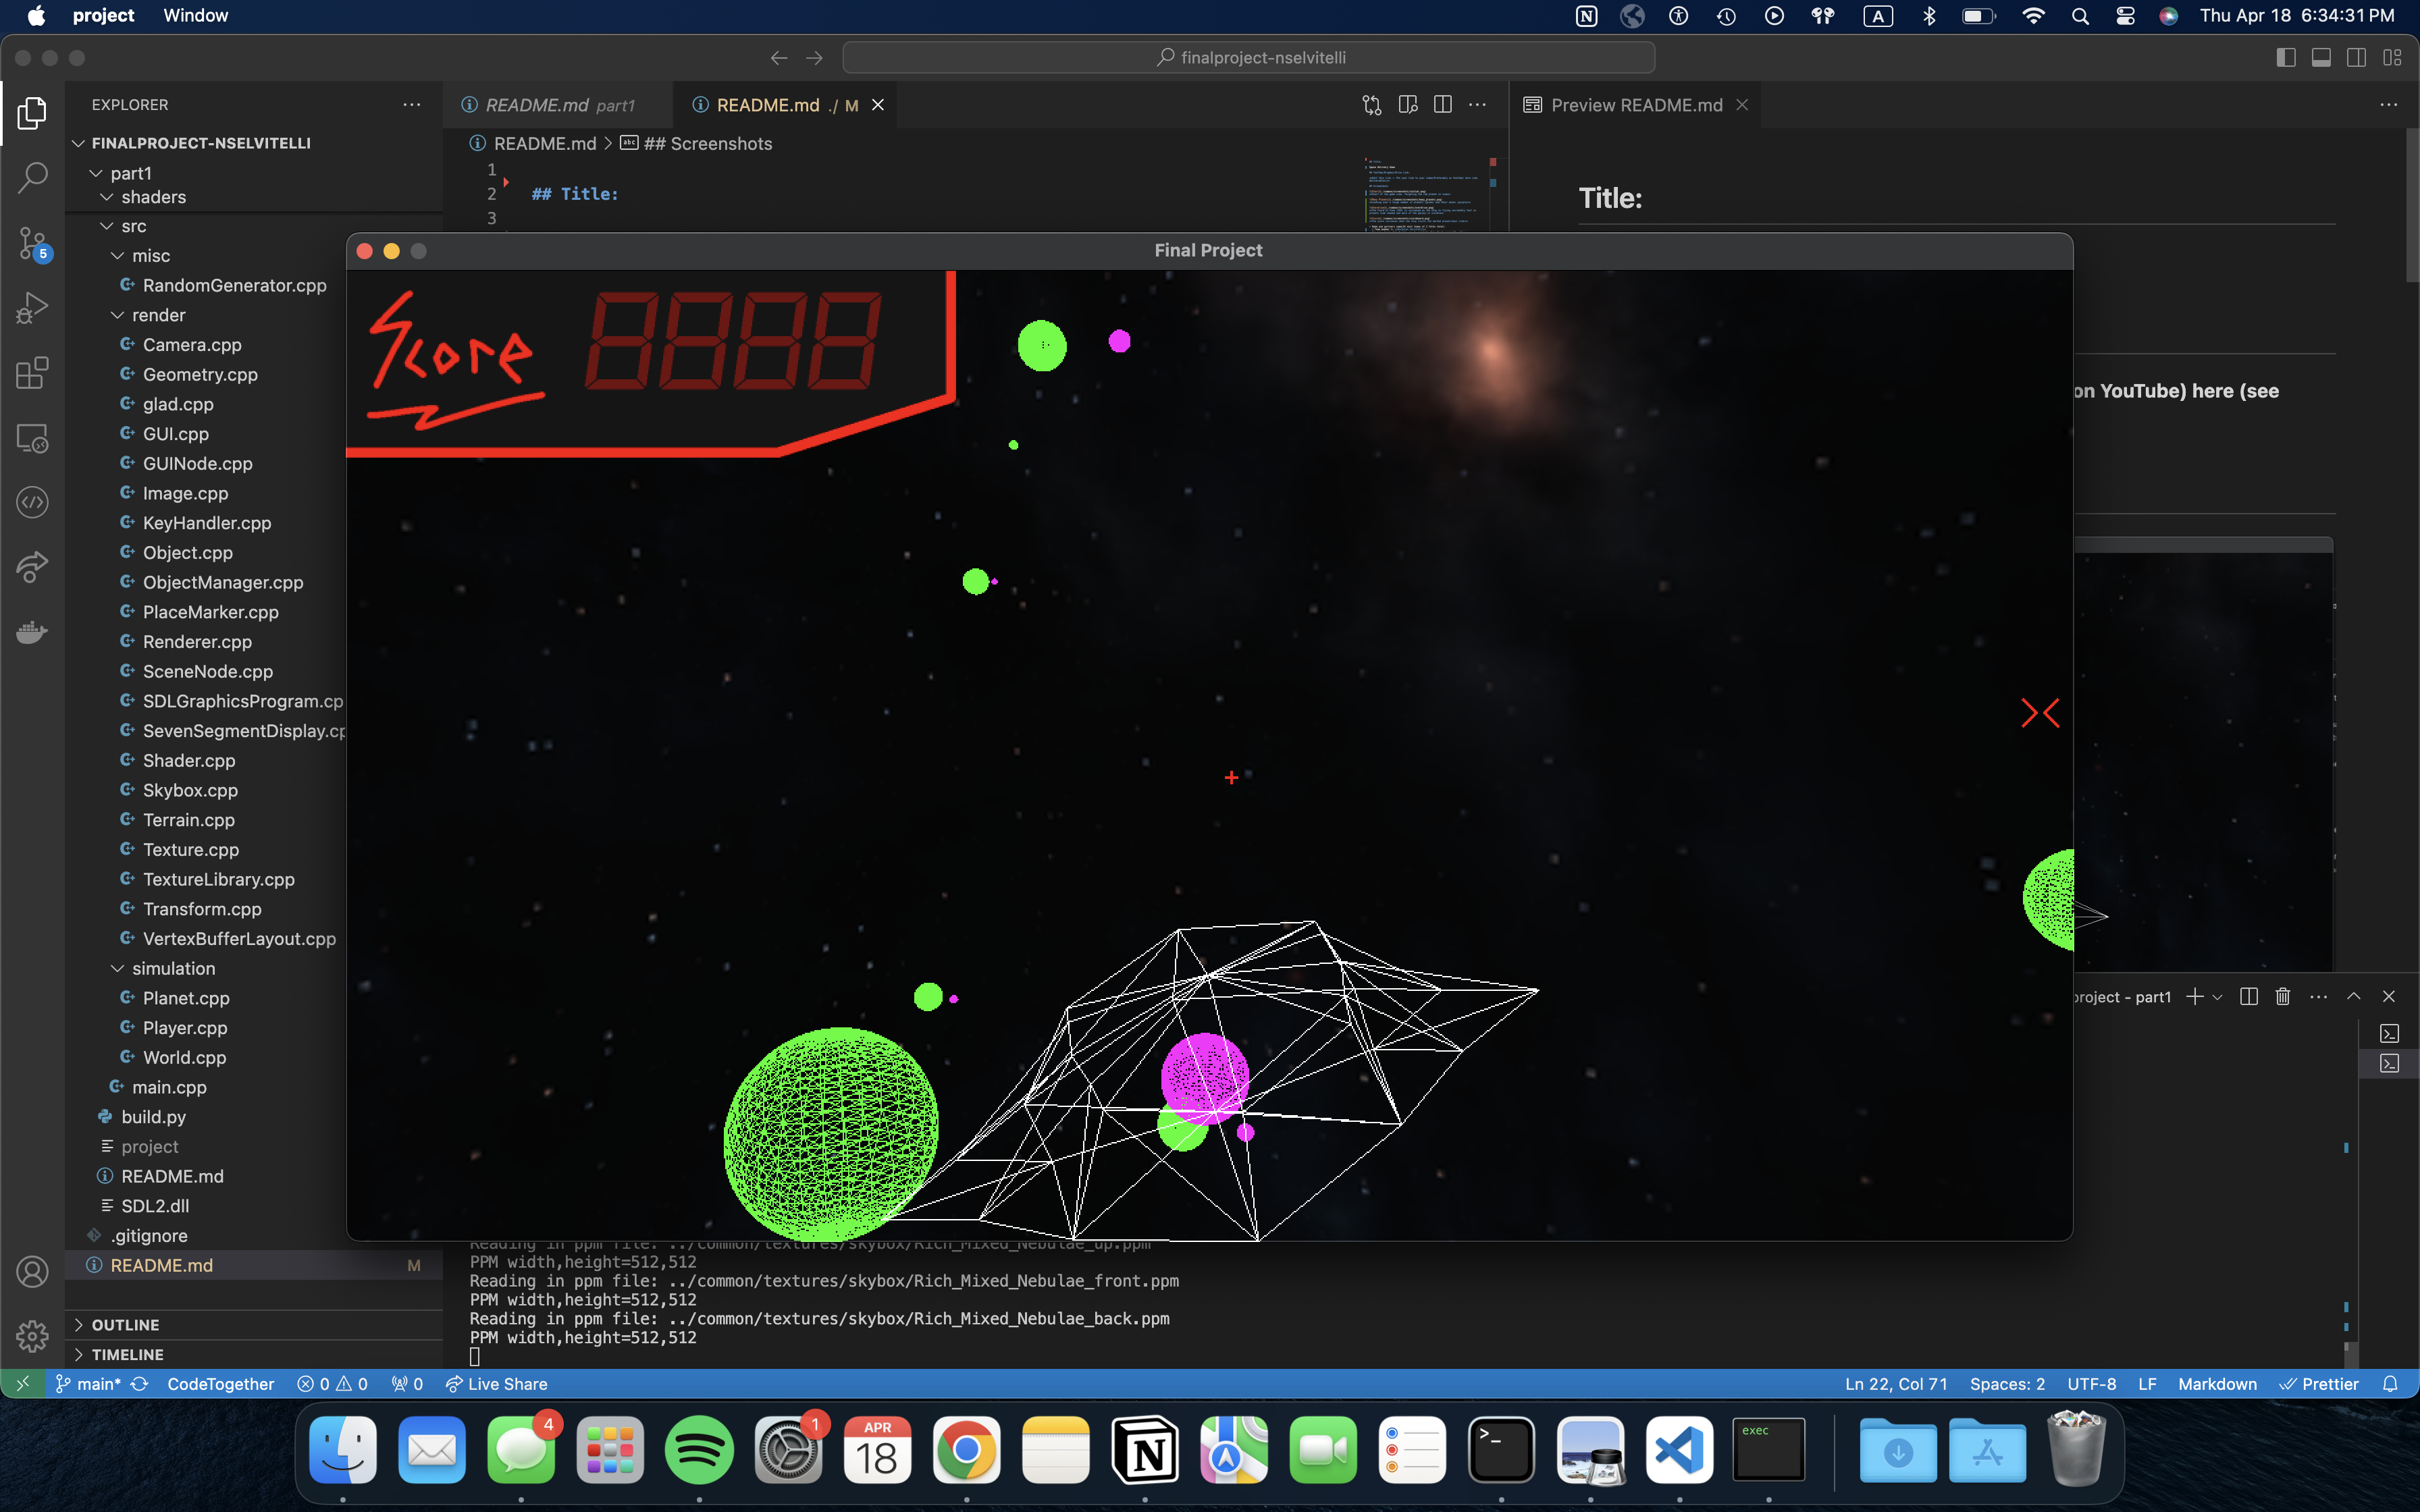The image size is (2420, 1512).
Task: Click the main* branch indicator
Action: pyautogui.click(x=89, y=1384)
